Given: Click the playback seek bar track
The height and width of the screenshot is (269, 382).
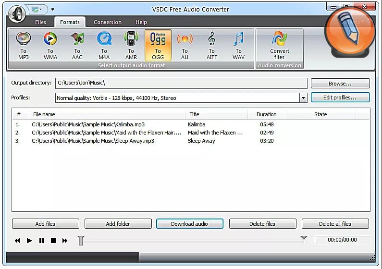Looking at the screenshot, I should click(x=193, y=241).
